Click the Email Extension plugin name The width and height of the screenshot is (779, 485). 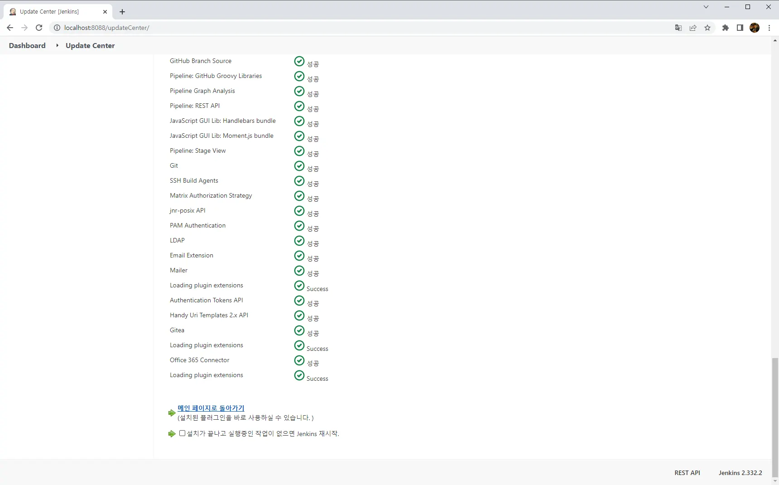[x=192, y=255]
